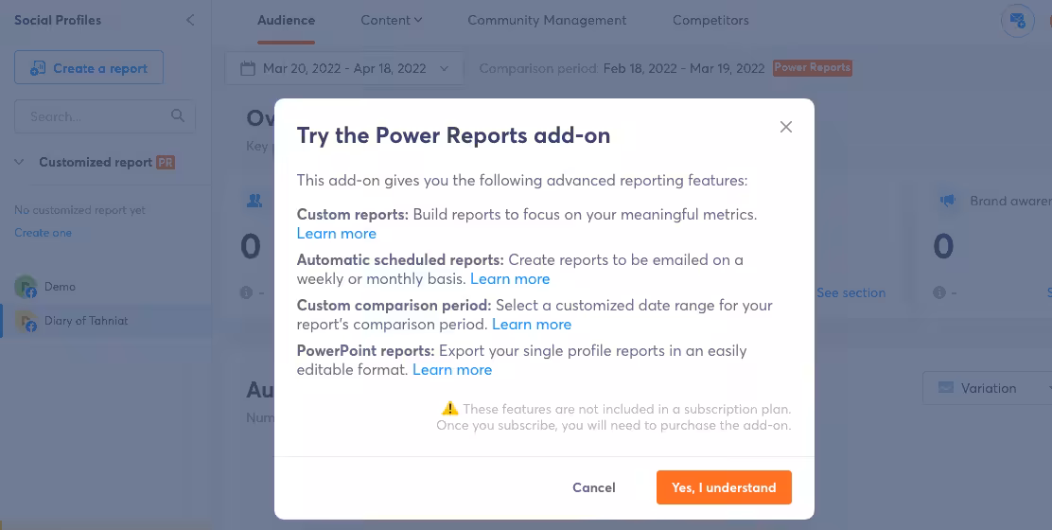Click the search magnifier icon

point(177,115)
